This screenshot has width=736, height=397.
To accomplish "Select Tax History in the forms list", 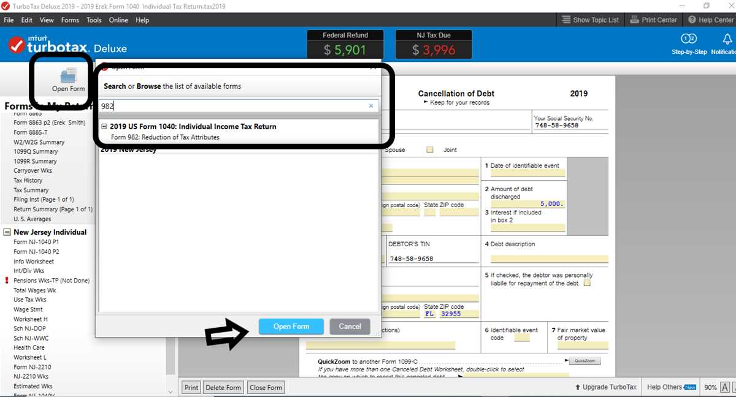I will tap(28, 181).
